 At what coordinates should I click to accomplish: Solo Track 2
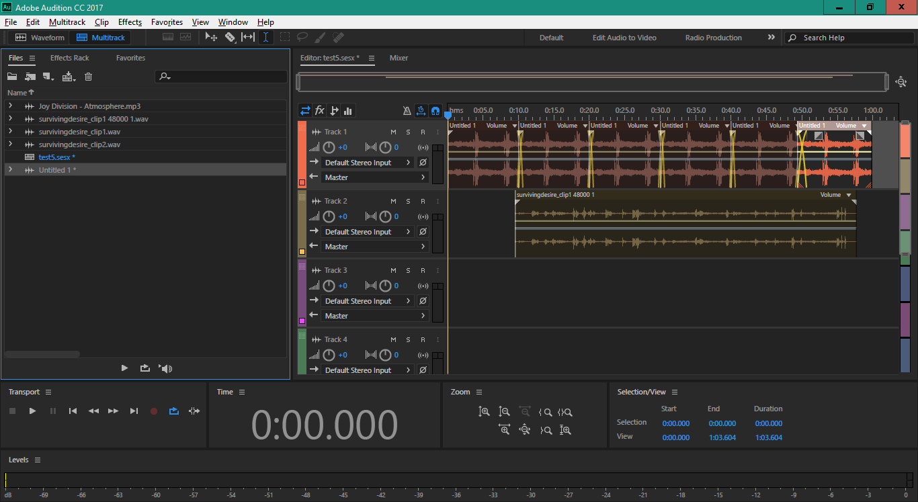(x=408, y=202)
